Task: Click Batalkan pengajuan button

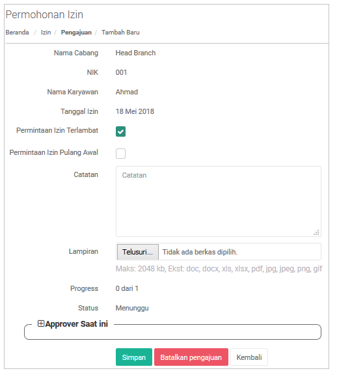Action: pyautogui.click(x=191, y=357)
